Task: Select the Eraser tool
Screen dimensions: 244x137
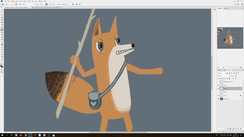Action: (x=2, y=37)
